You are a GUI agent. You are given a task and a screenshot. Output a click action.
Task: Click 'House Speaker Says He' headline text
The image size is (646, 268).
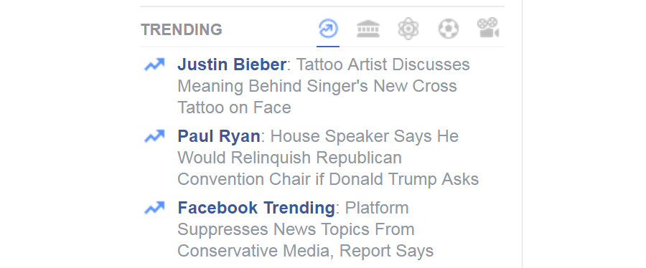(x=365, y=136)
